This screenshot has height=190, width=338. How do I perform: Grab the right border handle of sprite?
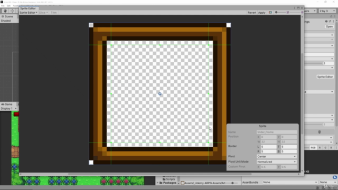(209, 94)
